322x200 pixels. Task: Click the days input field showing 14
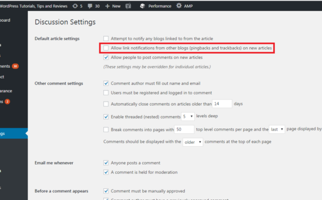pyautogui.click(x=222, y=103)
